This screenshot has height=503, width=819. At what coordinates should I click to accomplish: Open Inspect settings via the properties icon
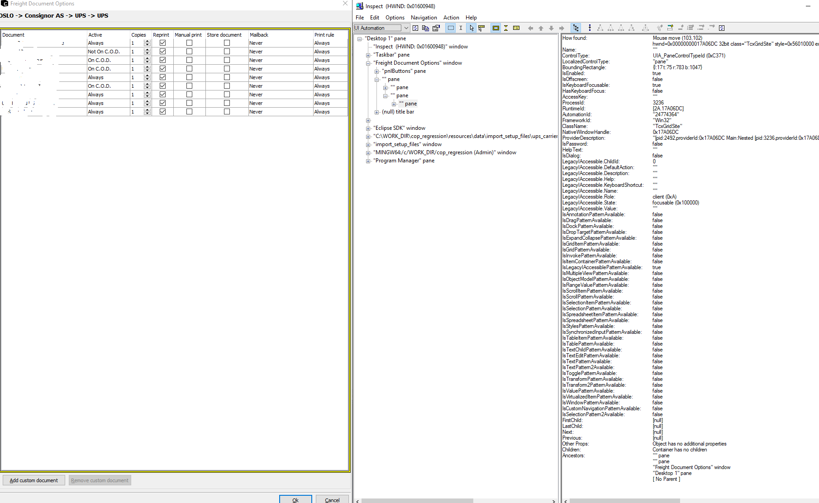(436, 28)
